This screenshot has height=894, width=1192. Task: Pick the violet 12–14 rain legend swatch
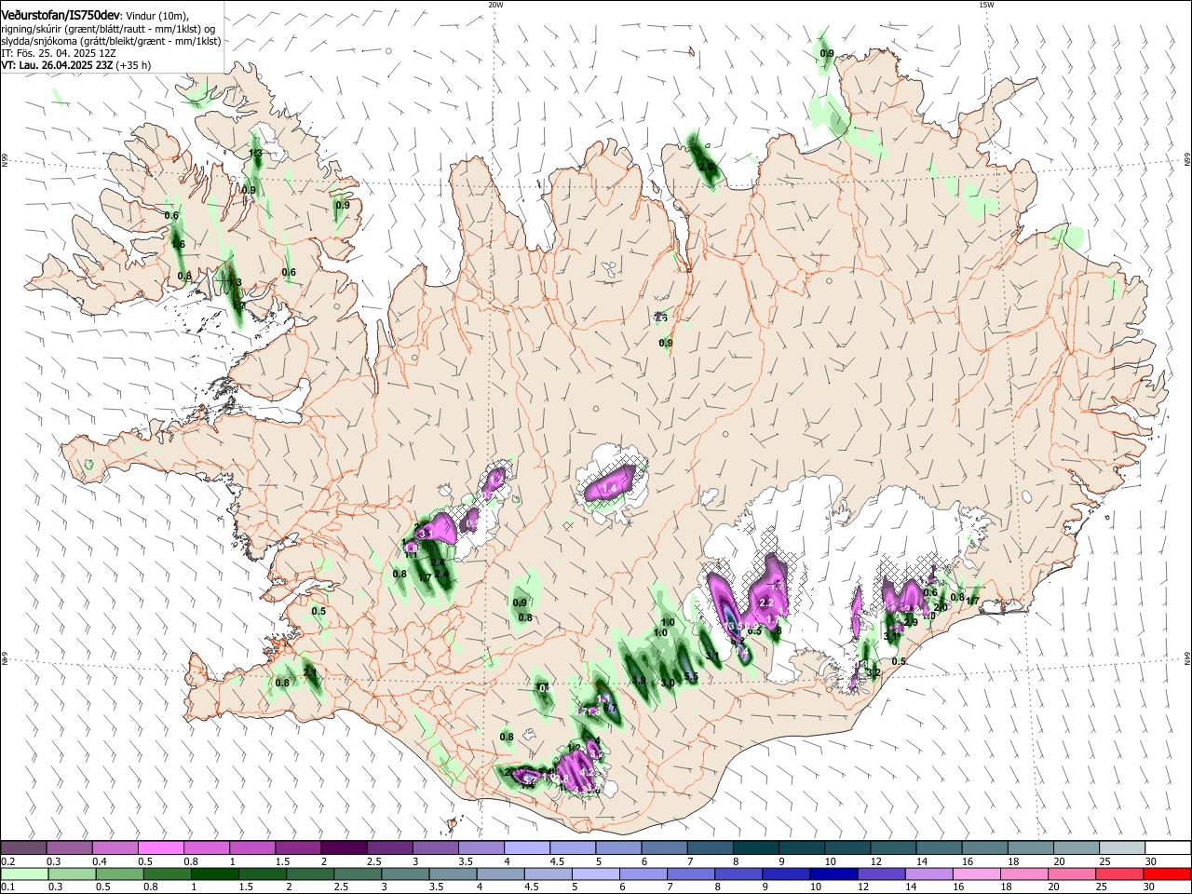[881, 874]
